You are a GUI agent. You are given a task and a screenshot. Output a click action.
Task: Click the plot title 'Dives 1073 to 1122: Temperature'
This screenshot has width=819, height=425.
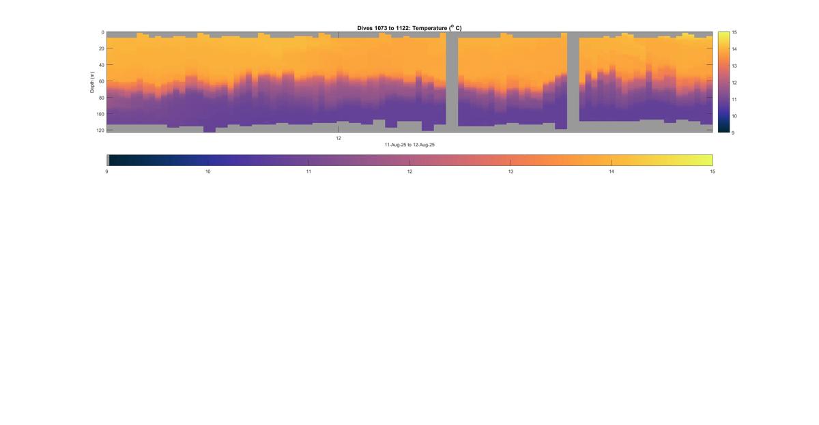(x=409, y=28)
